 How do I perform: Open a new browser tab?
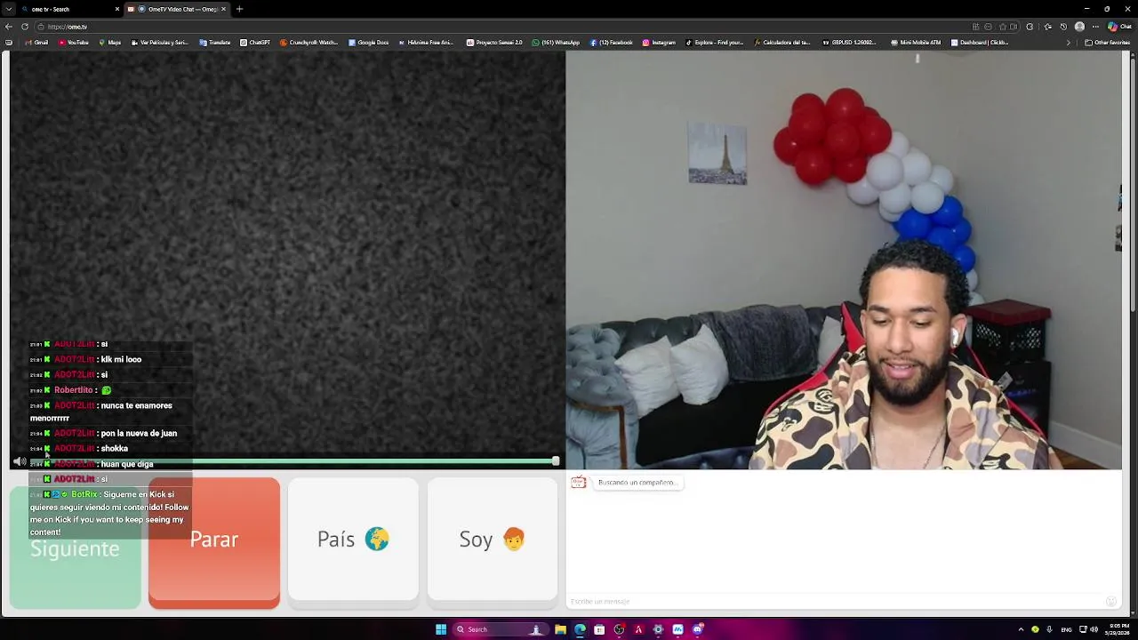pos(239,9)
